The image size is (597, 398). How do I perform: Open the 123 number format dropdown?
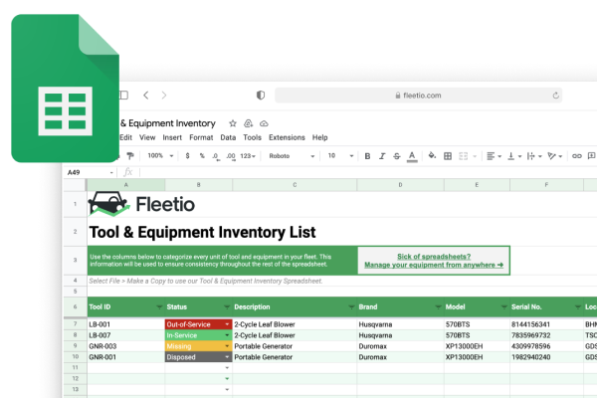click(x=248, y=156)
